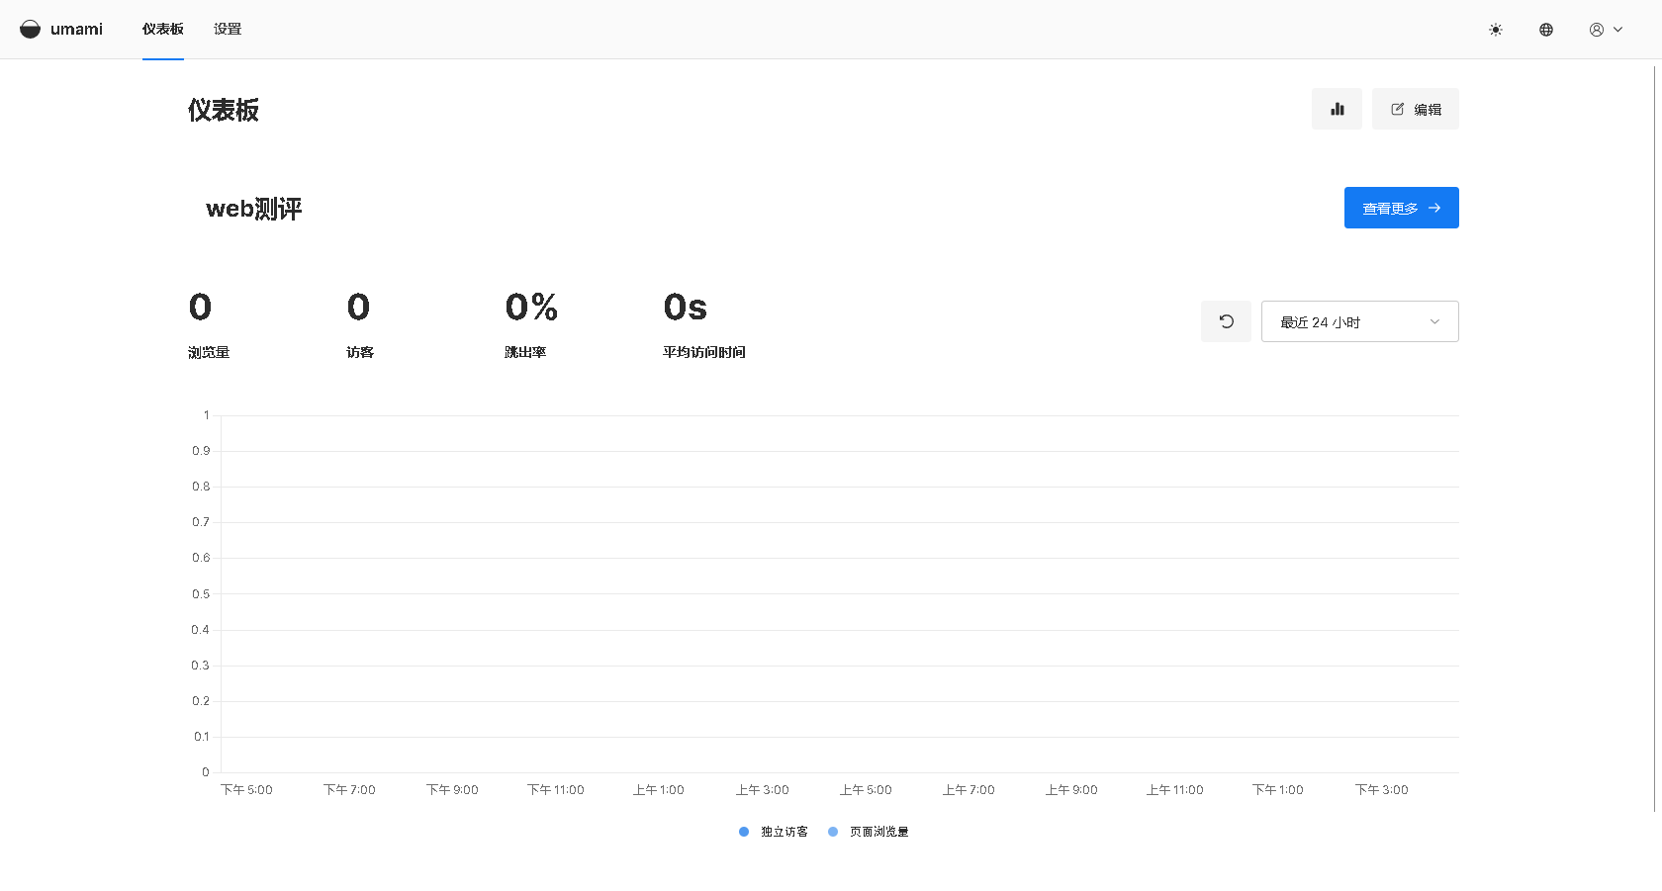Click the umami brand name link
The width and height of the screenshot is (1662, 891).
tap(76, 30)
